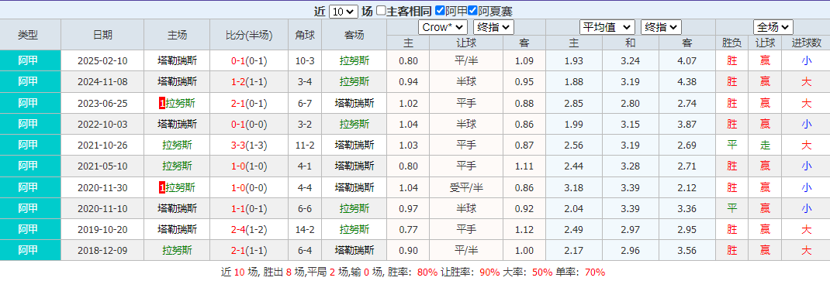Click the 让胜率: 90% summary text
The image size is (830, 281).
(x=470, y=272)
